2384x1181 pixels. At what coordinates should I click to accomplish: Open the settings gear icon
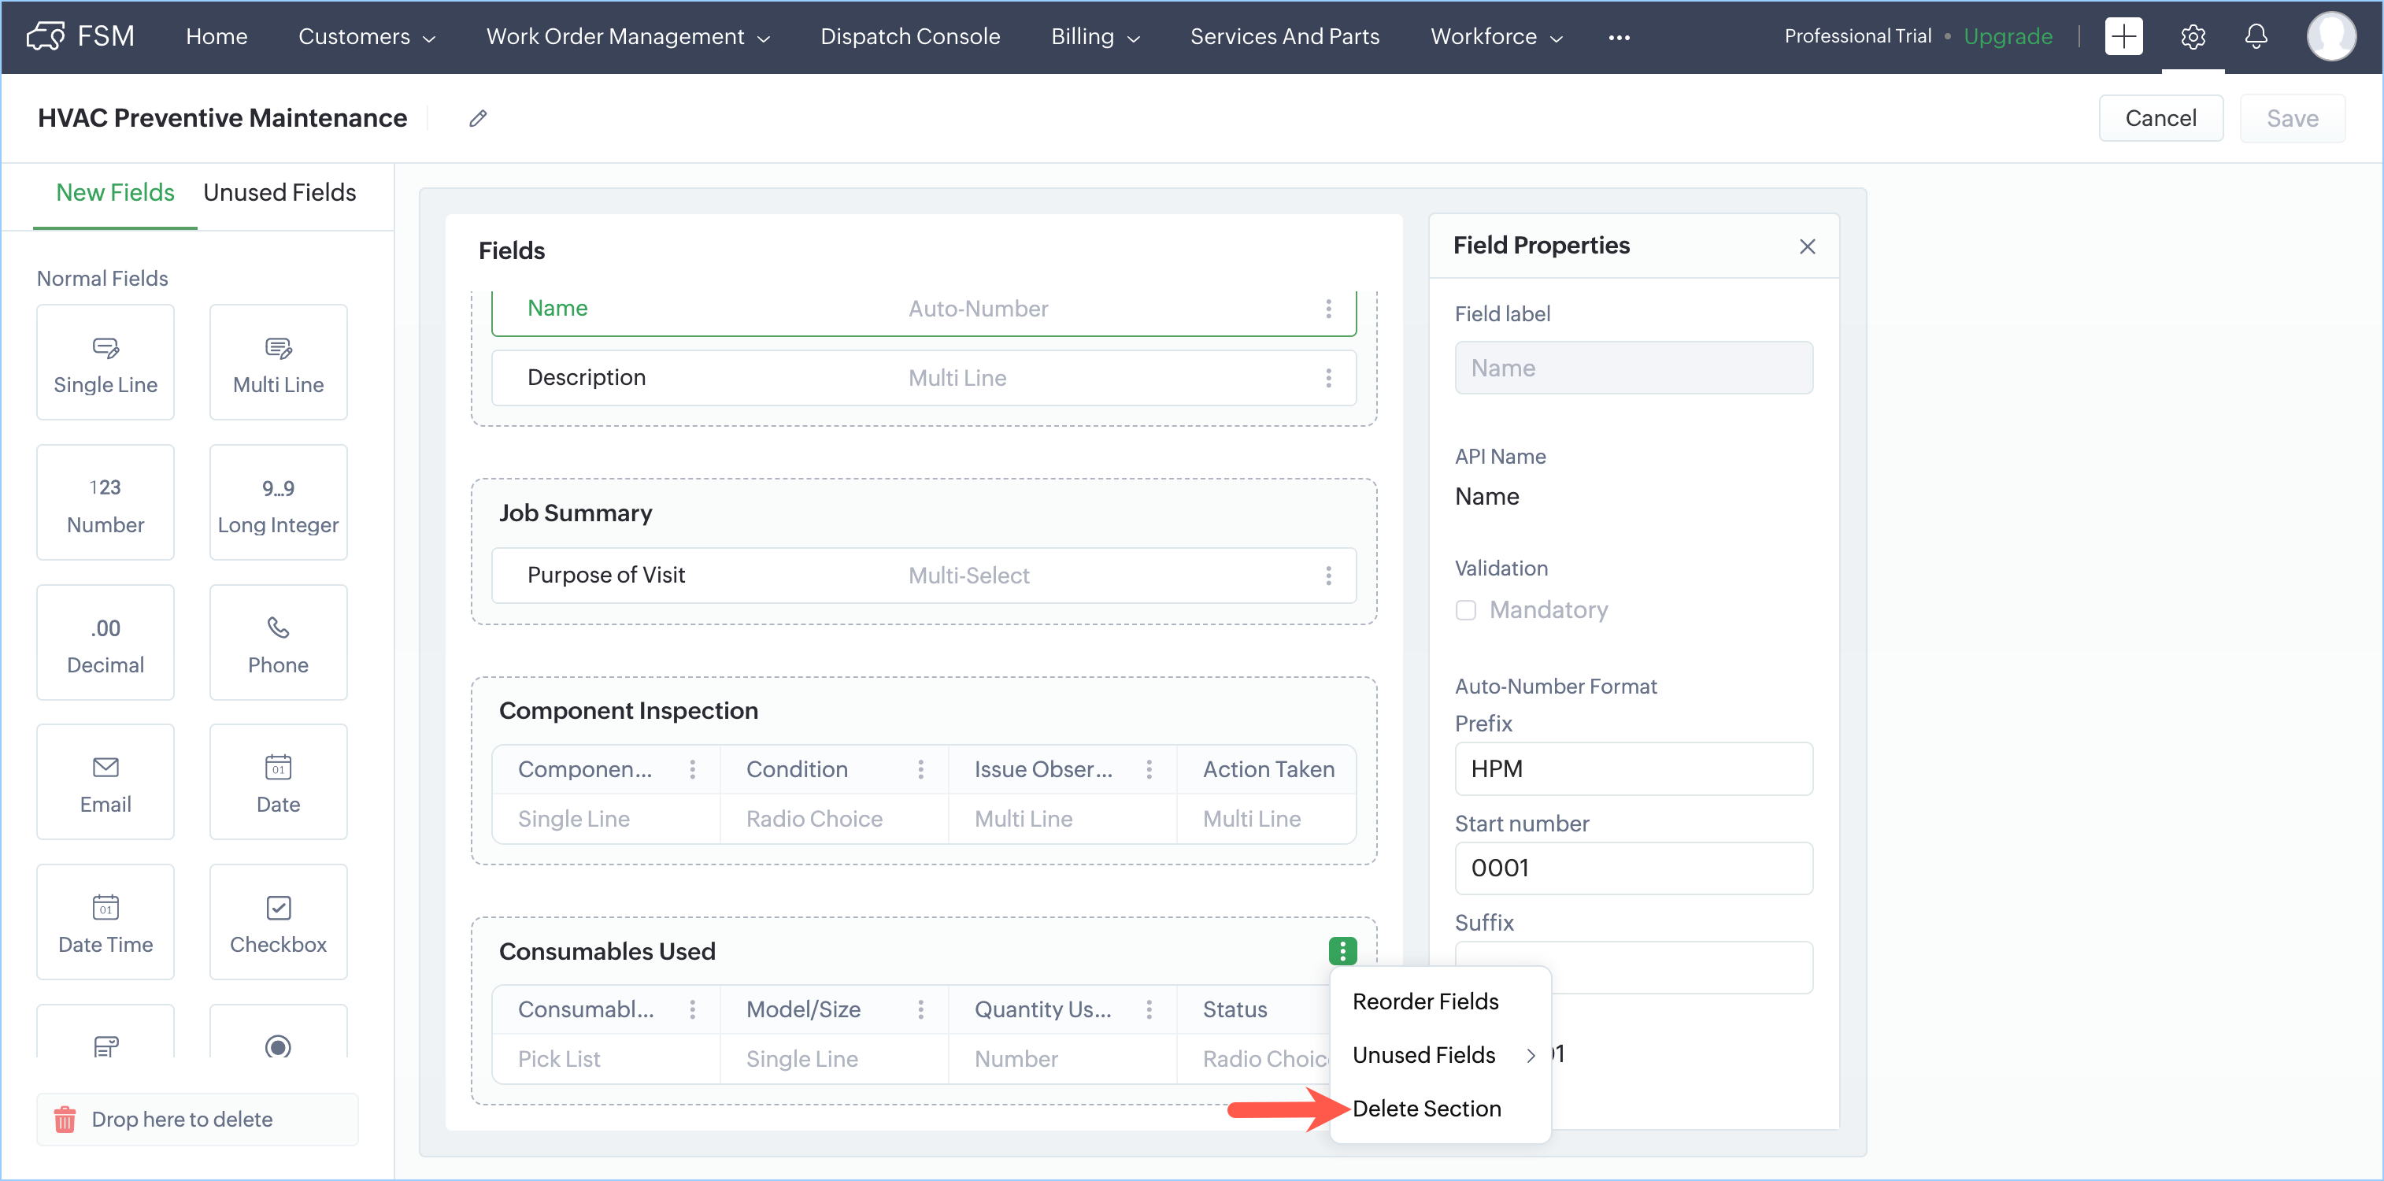(2193, 37)
